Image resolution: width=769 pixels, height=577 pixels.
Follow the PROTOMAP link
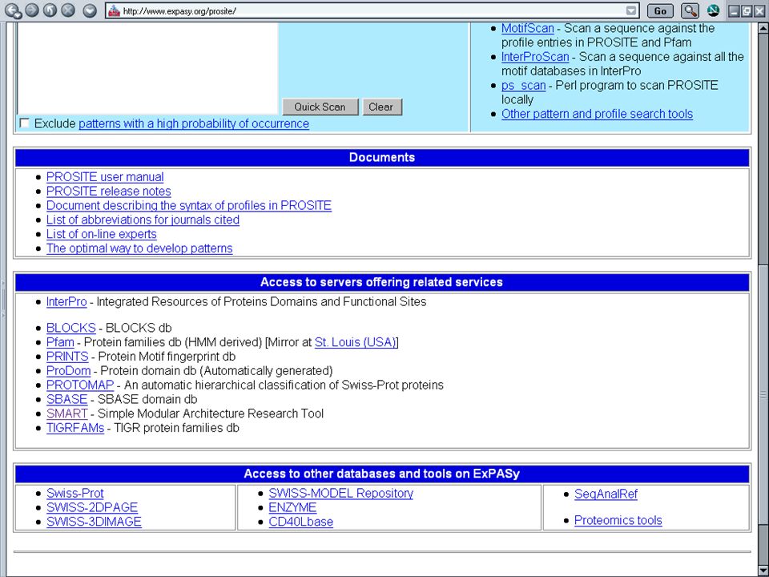coord(80,385)
